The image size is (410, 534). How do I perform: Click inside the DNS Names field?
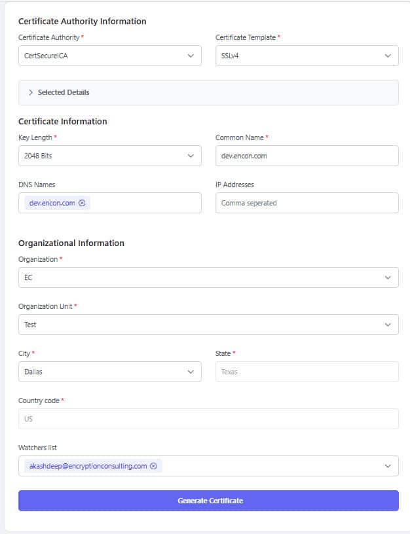[x=144, y=203]
